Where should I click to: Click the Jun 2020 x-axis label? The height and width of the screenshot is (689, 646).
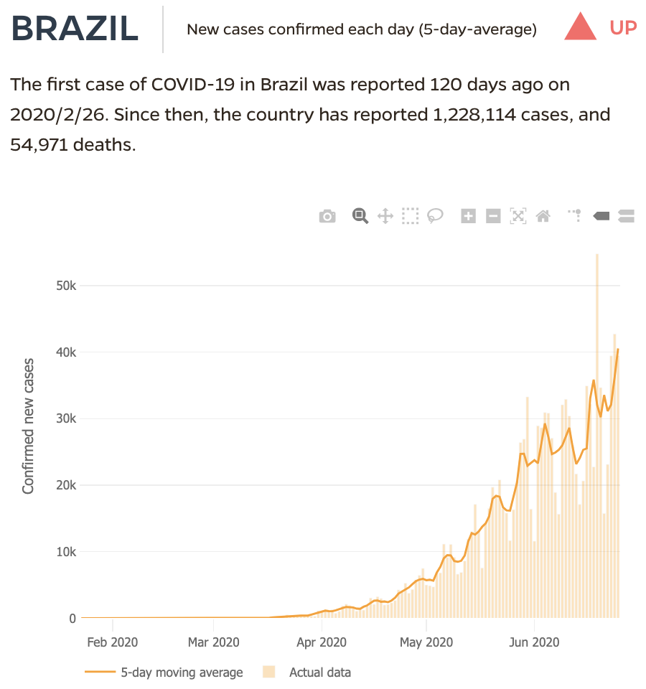pyautogui.click(x=533, y=642)
